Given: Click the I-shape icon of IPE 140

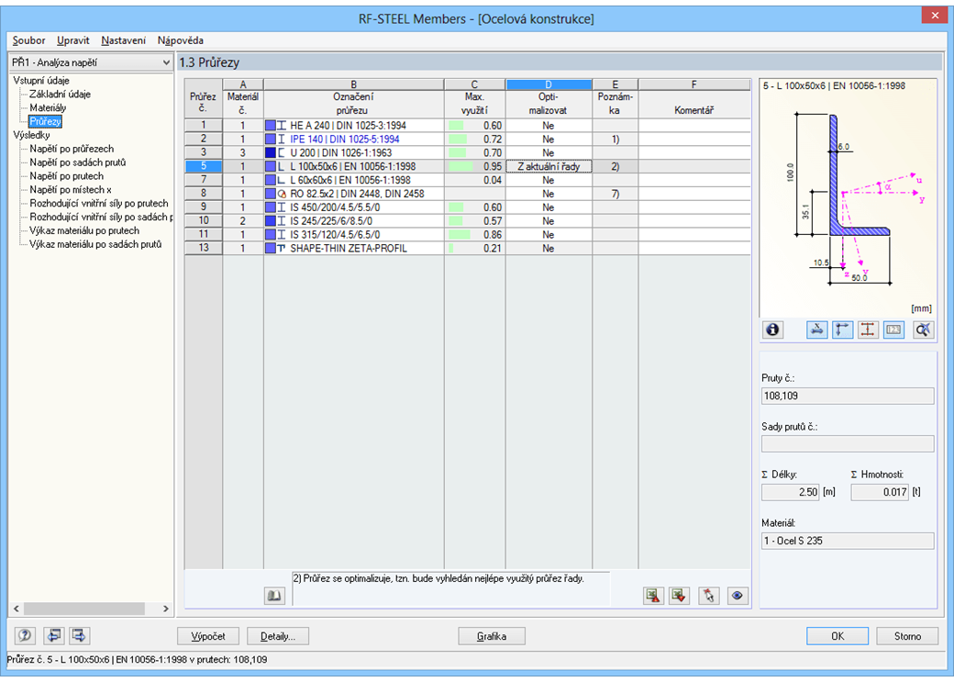Looking at the screenshot, I should [282, 139].
